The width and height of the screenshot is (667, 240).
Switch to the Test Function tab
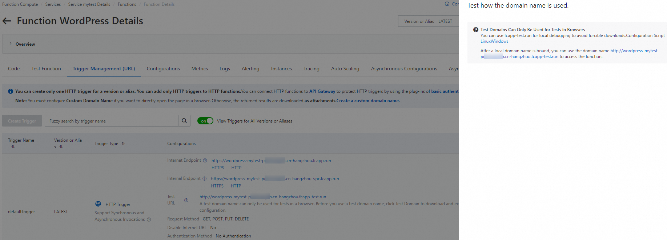click(46, 69)
